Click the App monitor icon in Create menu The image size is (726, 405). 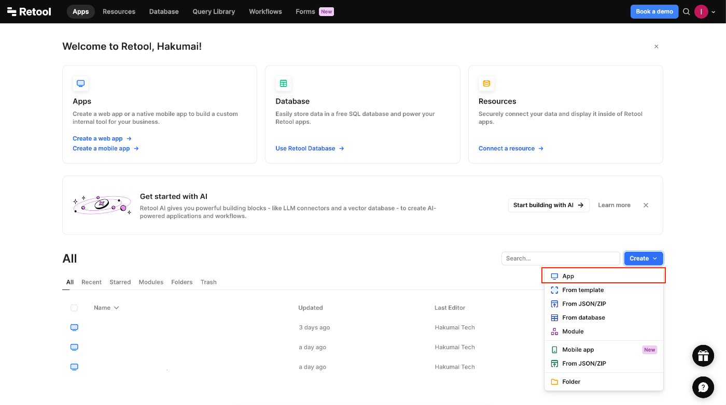pos(554,276)
